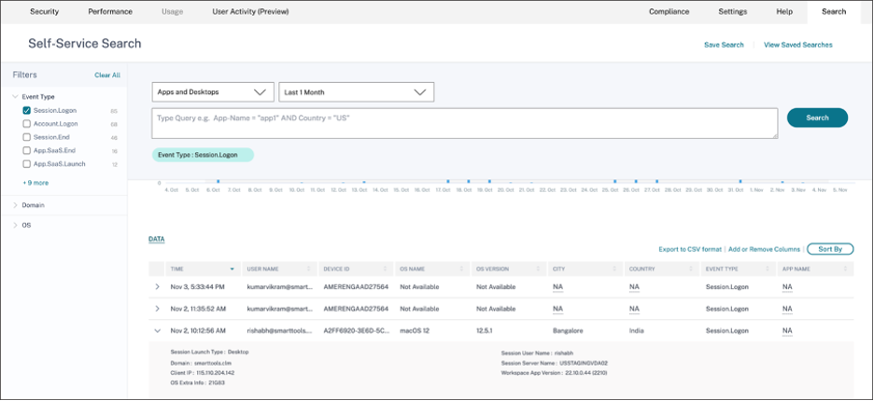Open the Performance tab
The image size is (874, 401).
coord(110,11)
